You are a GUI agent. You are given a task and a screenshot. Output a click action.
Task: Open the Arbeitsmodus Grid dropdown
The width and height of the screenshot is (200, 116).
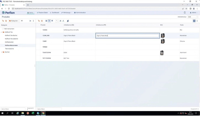(193, 17)
